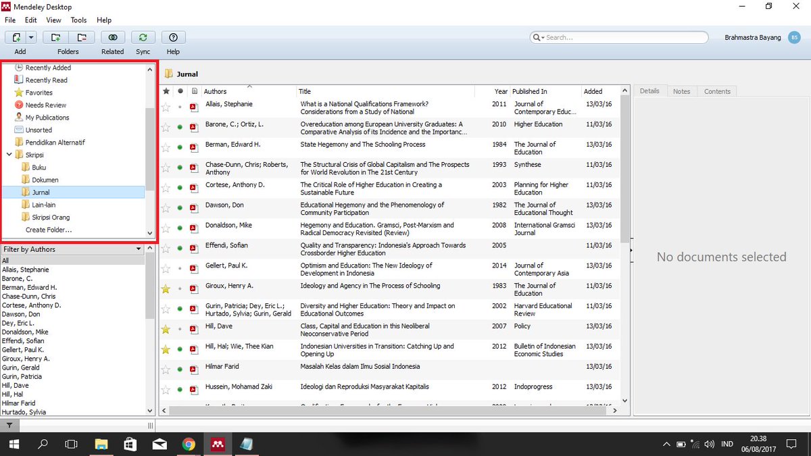Viewport: 811px width, 456px height.
Task: Open the Buku subfolder
Action: pos(39,168)
